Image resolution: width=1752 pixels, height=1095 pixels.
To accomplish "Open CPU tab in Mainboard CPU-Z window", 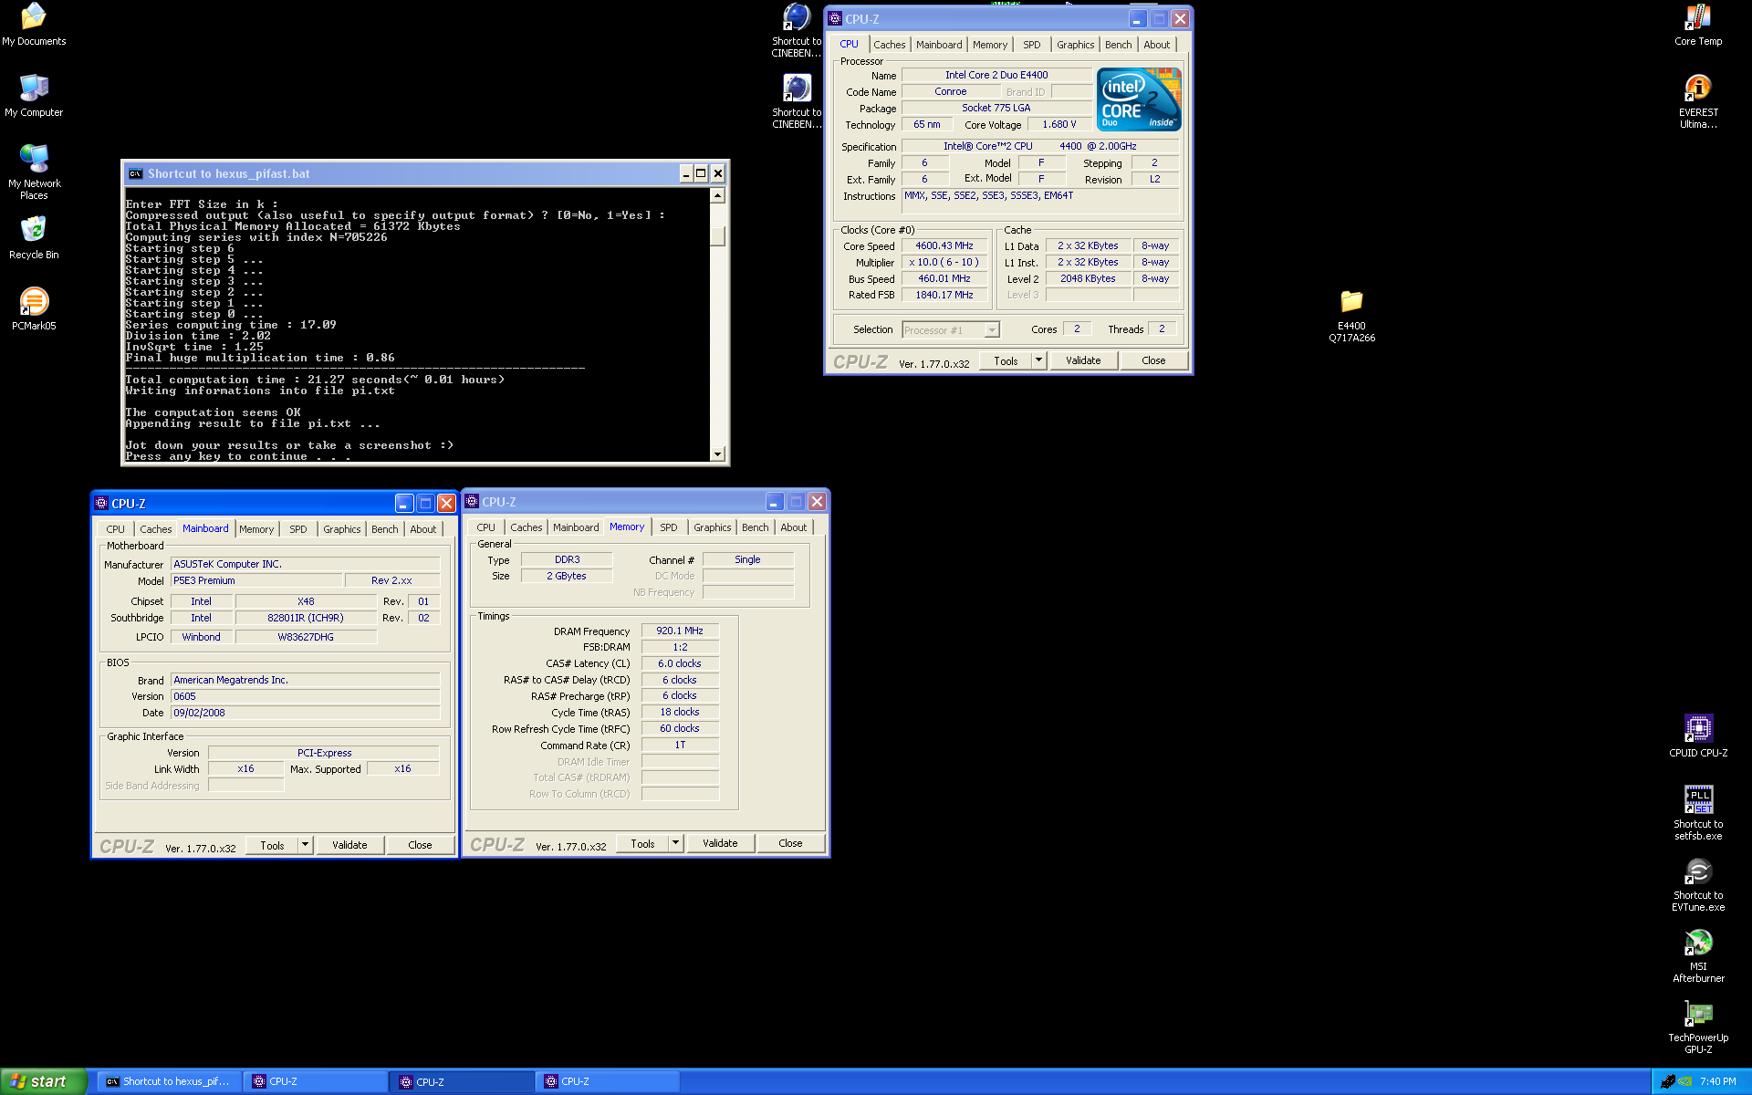I will pos(115,529).
